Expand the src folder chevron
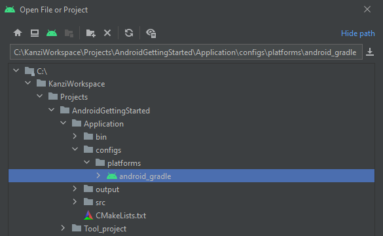Image resolution: width=383 pixels, height=236 pixels. click(75, 202)
